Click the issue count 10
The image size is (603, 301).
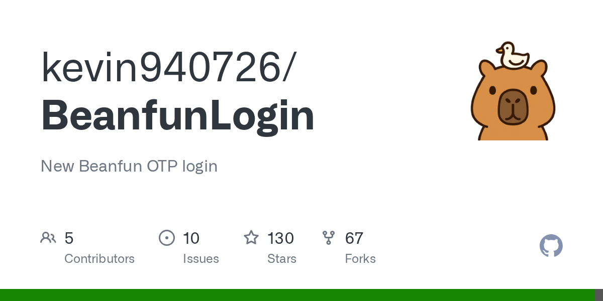(x=191, y=238)
